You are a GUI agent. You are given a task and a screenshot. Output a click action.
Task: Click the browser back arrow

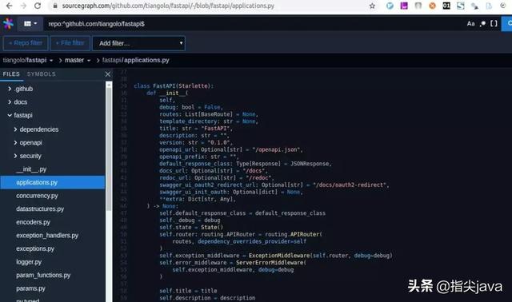(9, 6)
